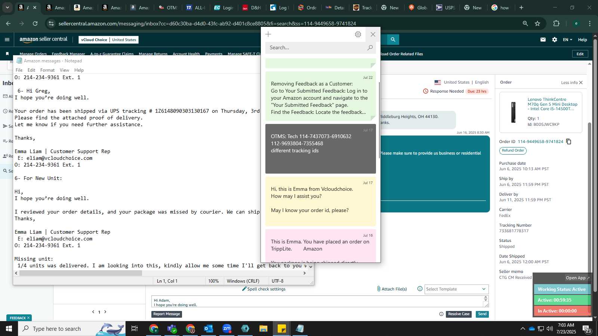Expand the Select Template dropdown

tap(456, 289)
